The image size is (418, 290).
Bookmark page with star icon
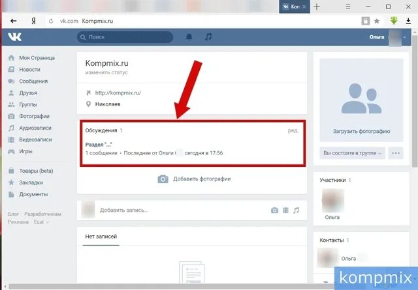coord(377,21)
